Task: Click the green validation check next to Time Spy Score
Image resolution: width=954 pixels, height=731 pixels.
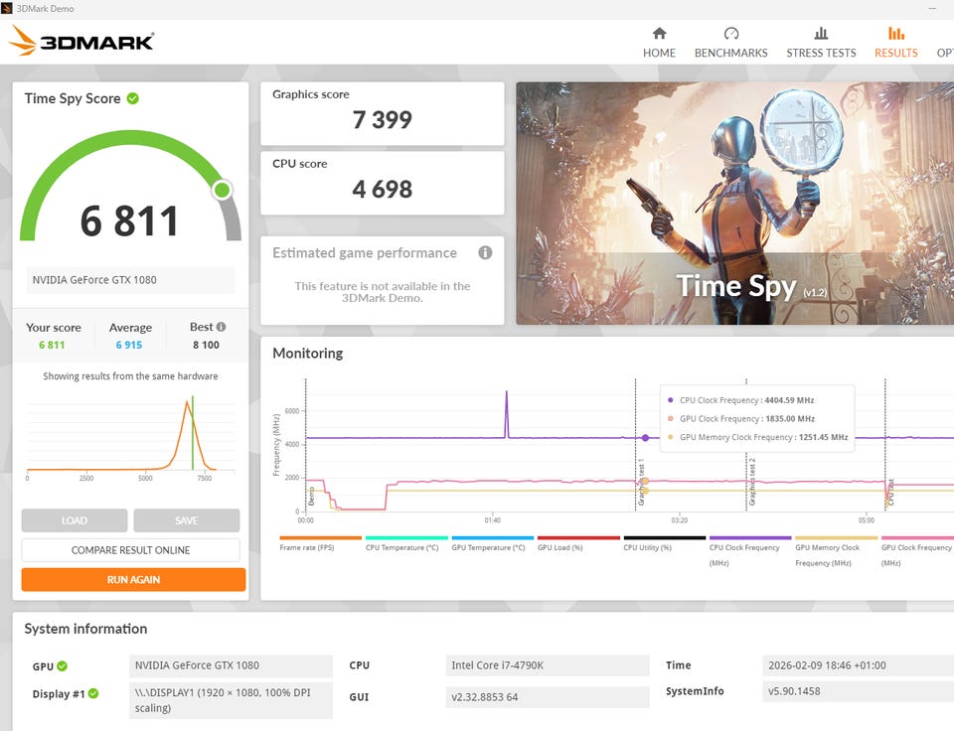Action: pos(132,98)
